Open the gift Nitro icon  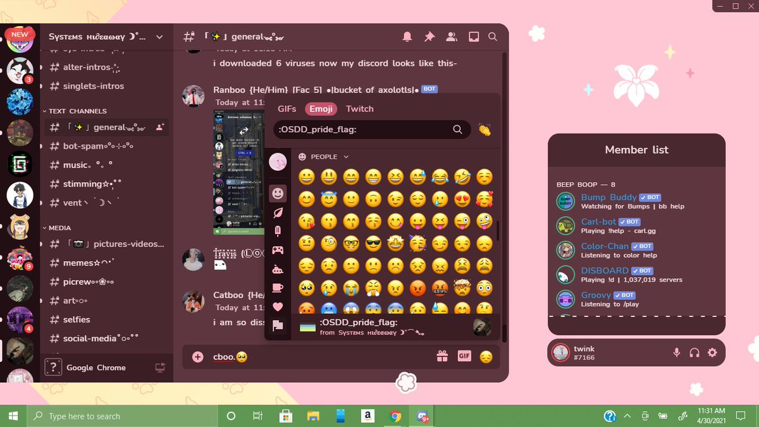(442, 357)
